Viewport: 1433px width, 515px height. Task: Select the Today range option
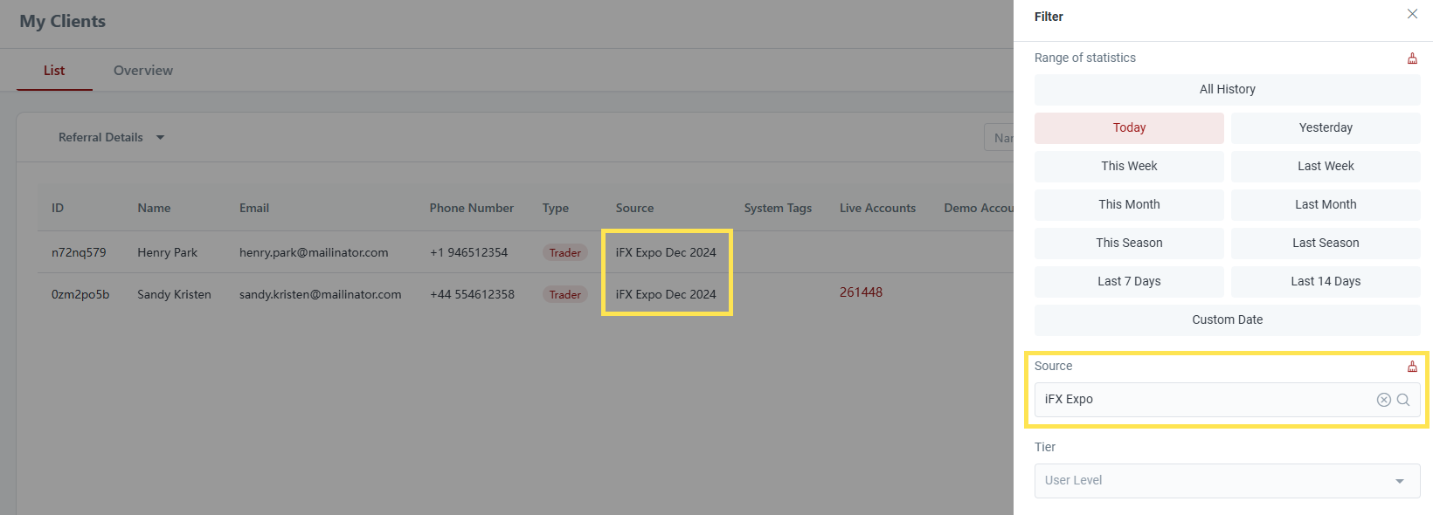point(1129,127)
